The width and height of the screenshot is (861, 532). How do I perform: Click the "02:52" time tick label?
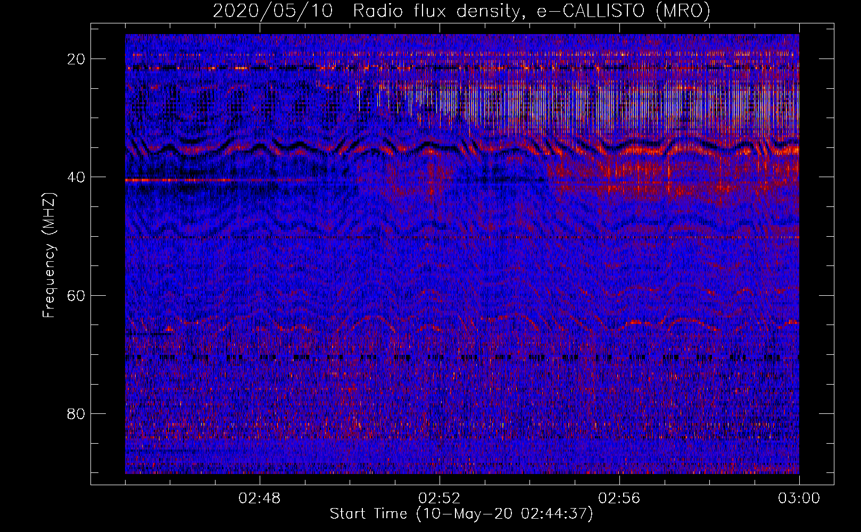[x=440, y=498]
